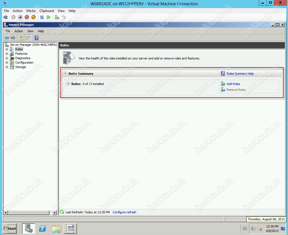Click the Windows Start button
Viewport: 288px width, 235px height.
tap(10, 229)
